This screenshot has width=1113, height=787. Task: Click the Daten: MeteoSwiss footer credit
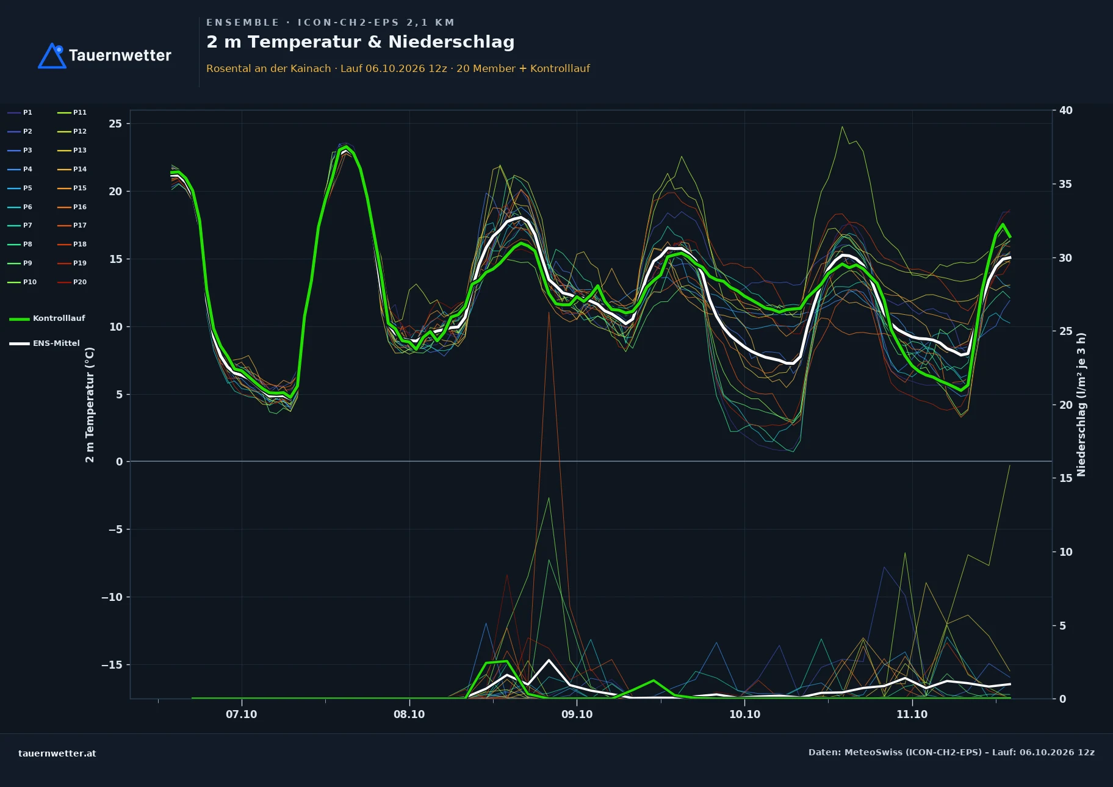951,752
